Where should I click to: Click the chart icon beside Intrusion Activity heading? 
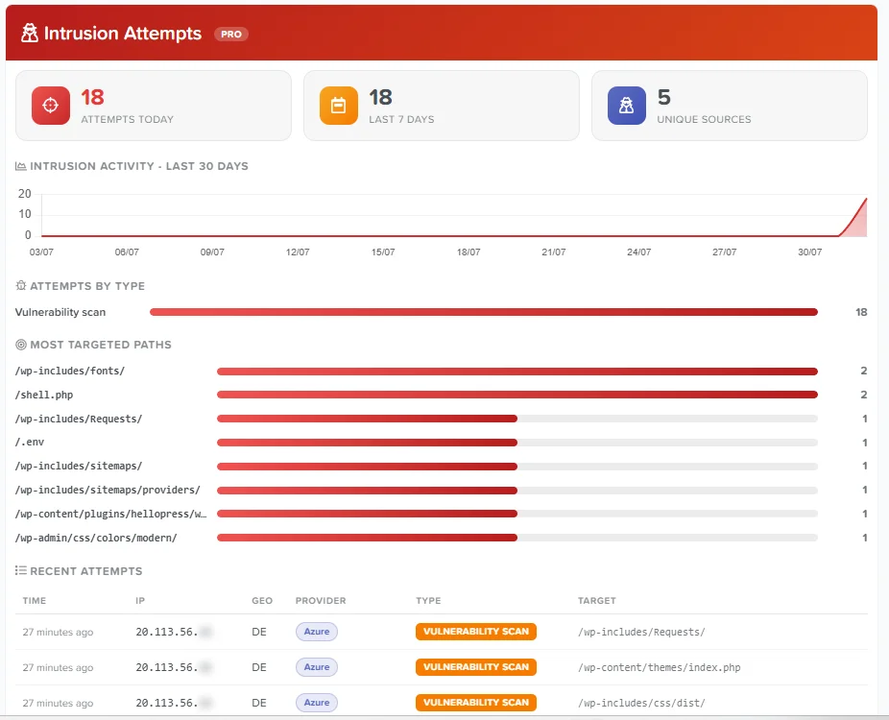(21, 166)
